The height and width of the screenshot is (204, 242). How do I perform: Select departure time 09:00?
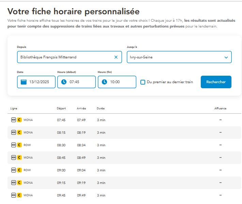[61, 170]
